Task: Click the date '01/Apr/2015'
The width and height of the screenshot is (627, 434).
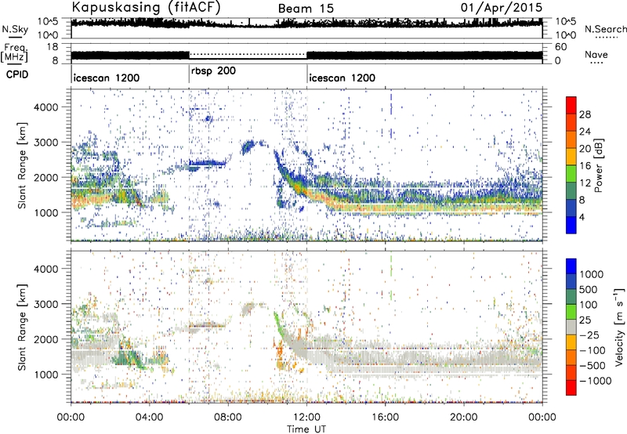Action: tap(502, 8)
